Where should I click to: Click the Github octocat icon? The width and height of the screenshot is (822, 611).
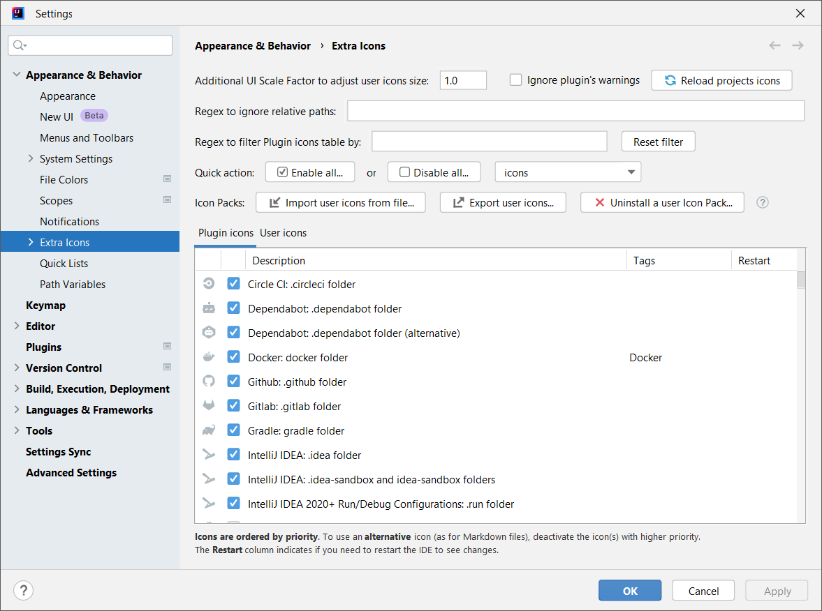(209, 381)
